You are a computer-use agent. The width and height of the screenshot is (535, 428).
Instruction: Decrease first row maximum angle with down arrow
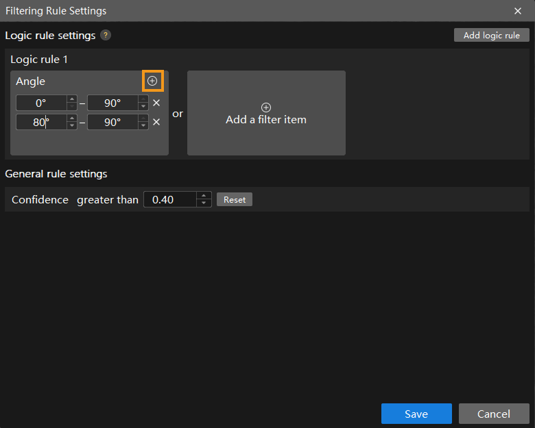tap(143, 107)
